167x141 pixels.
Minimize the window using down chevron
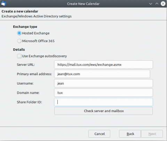coord(151,4)
